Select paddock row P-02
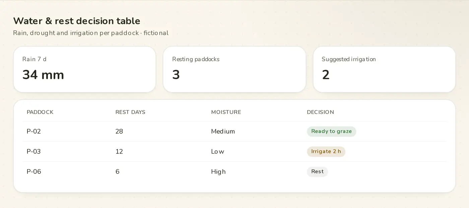Viewport: 469px width, 208px height. pyautogui.click(x=234, y=131)
